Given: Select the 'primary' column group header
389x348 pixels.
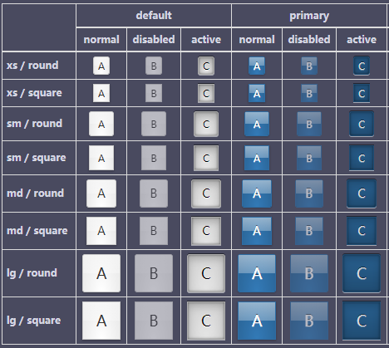Looking at the screenshot, I should tap(309, 16).
